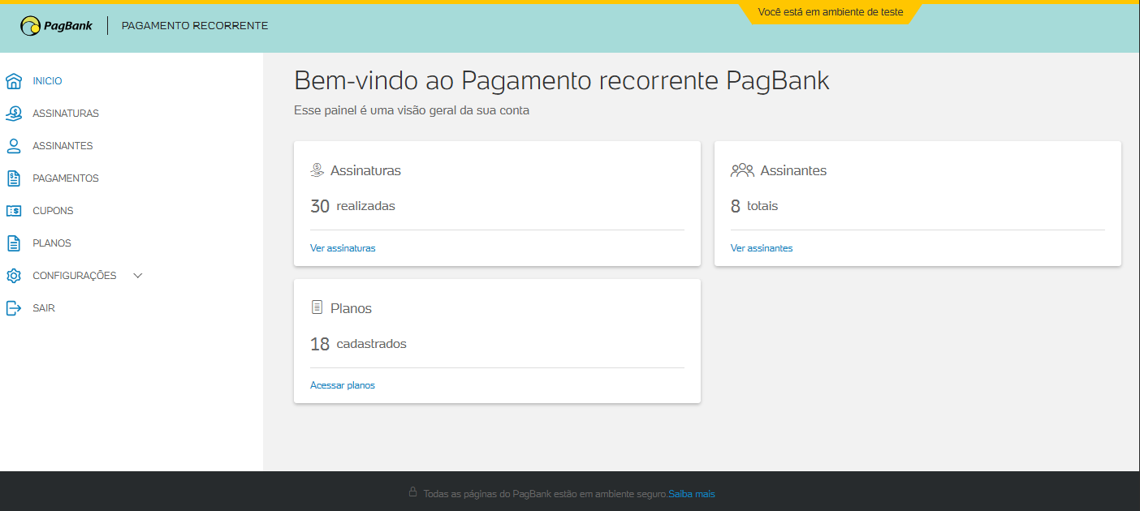Open the CONFIGURAÇÕES menu label
The width and height of the screenshot is (1140, 511).
click(75, 276)
